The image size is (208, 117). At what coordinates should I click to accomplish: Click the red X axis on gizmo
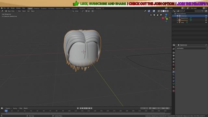click(x=163, y=18)
